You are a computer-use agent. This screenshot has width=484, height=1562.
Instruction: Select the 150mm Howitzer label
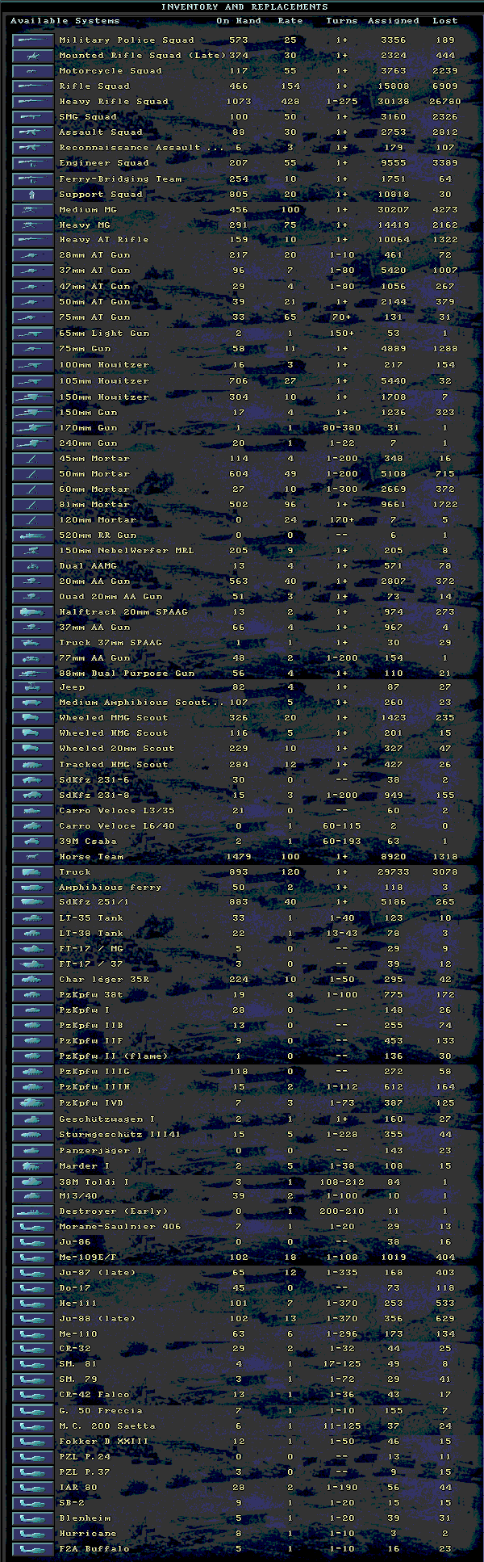coord(104,397)
